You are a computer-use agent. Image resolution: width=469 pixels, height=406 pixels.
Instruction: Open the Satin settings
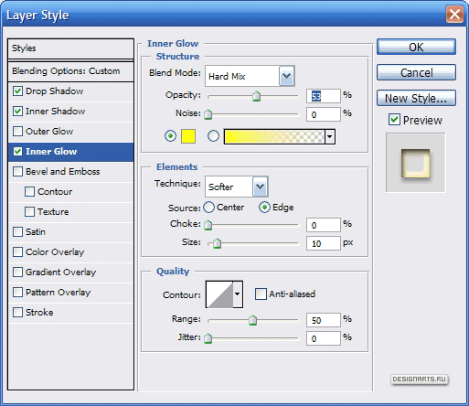click(x=36, y=231)
